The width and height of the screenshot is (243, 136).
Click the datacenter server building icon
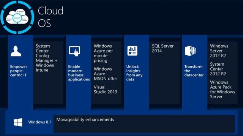click(x=191, y=51)
